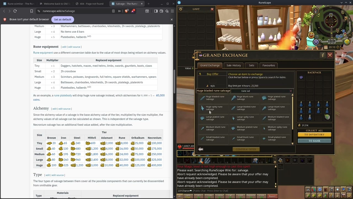
Task: Select Large spiky rune salvage result
Action: (x=244, y=118)
